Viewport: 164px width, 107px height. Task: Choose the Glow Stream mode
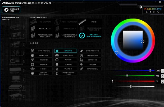click(x=41, y=73)
